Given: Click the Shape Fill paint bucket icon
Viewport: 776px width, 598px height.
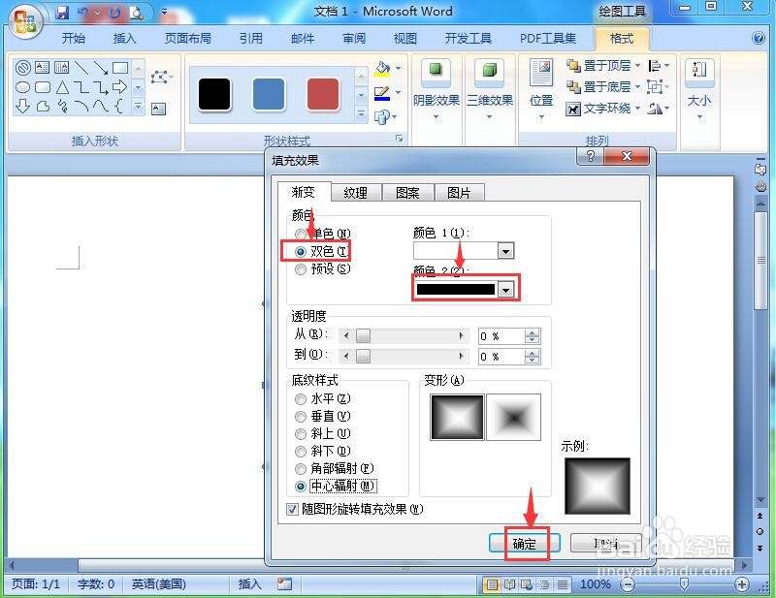Looking at the screenshot, I should [382, 68].
